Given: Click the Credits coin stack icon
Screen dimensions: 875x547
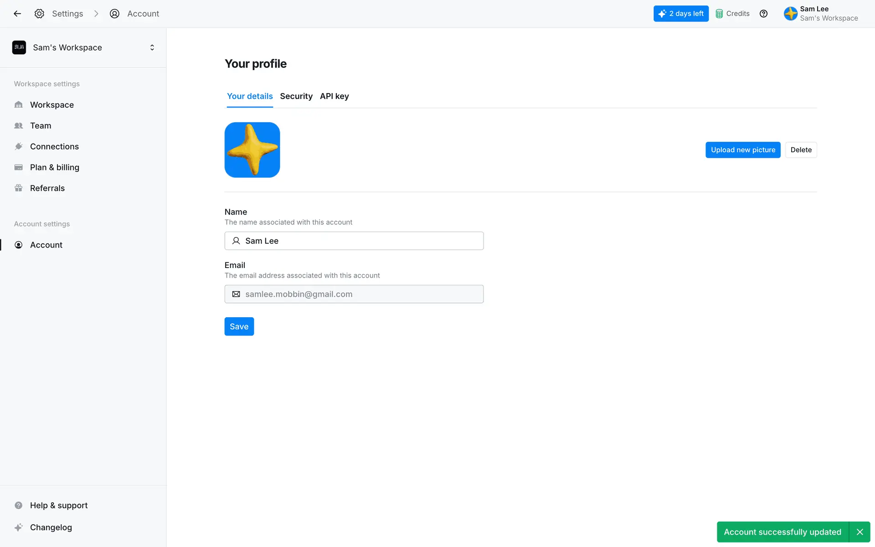Looking at the screenshot, I should (719, 14).
